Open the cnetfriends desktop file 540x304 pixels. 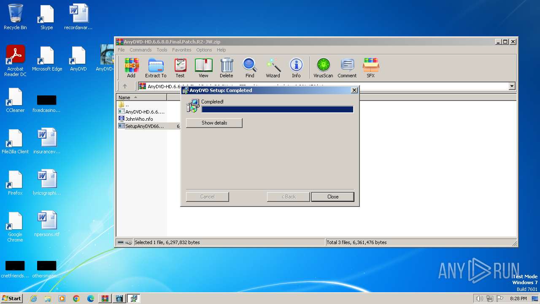15,269
